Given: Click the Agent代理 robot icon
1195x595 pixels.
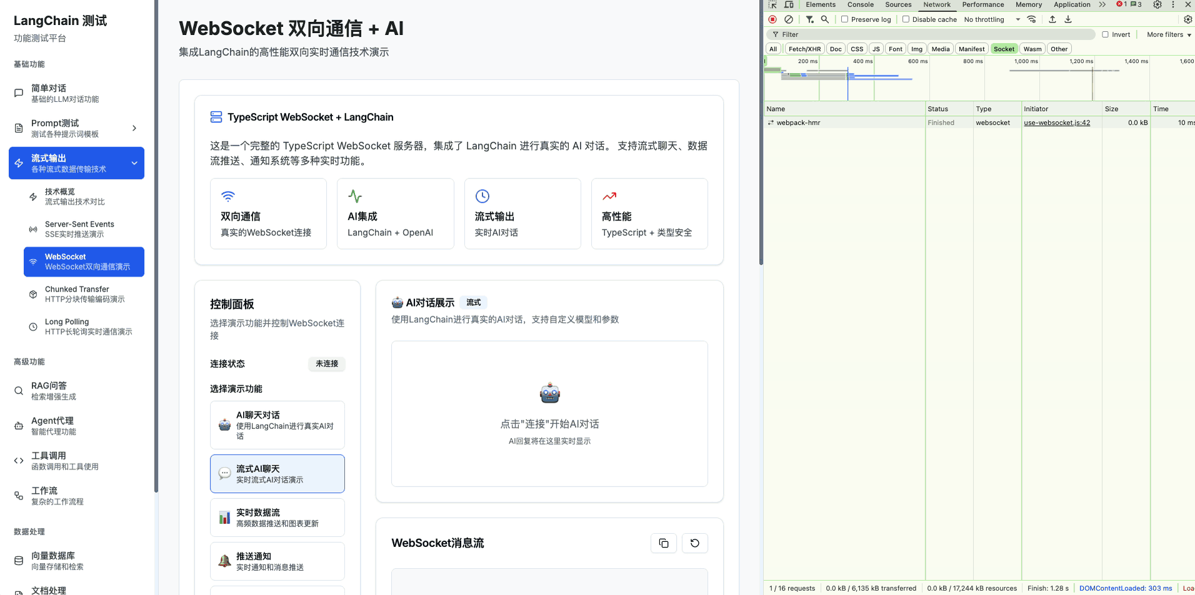Looking at the screenshot, I should [19, 426].
